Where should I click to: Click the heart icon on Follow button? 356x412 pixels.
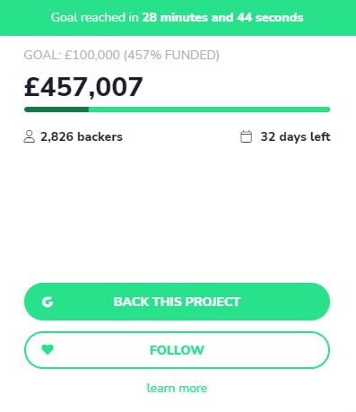(x=48, y=349)
